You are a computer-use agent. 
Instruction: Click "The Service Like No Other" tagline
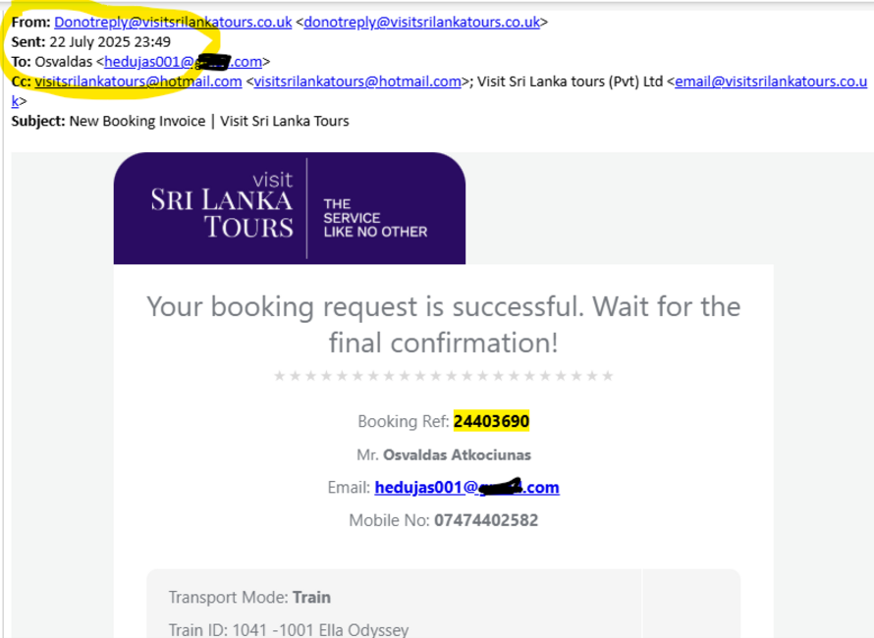375,218
